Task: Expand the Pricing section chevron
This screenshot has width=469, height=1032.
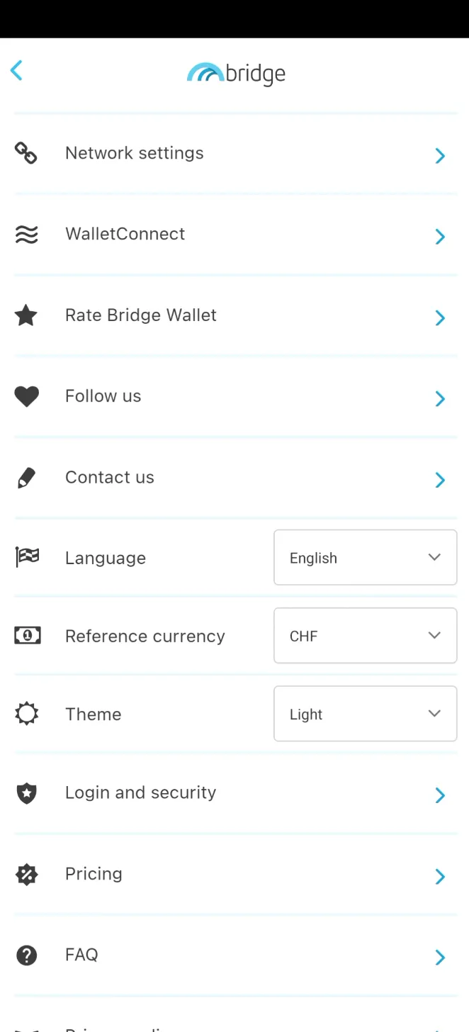Action: [x=439, y=877]
